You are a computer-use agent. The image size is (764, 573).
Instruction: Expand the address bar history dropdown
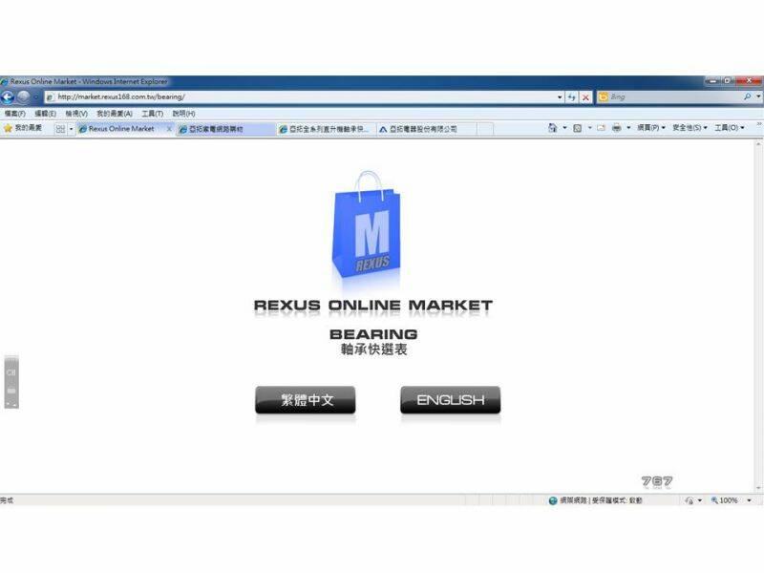(560, 97)
